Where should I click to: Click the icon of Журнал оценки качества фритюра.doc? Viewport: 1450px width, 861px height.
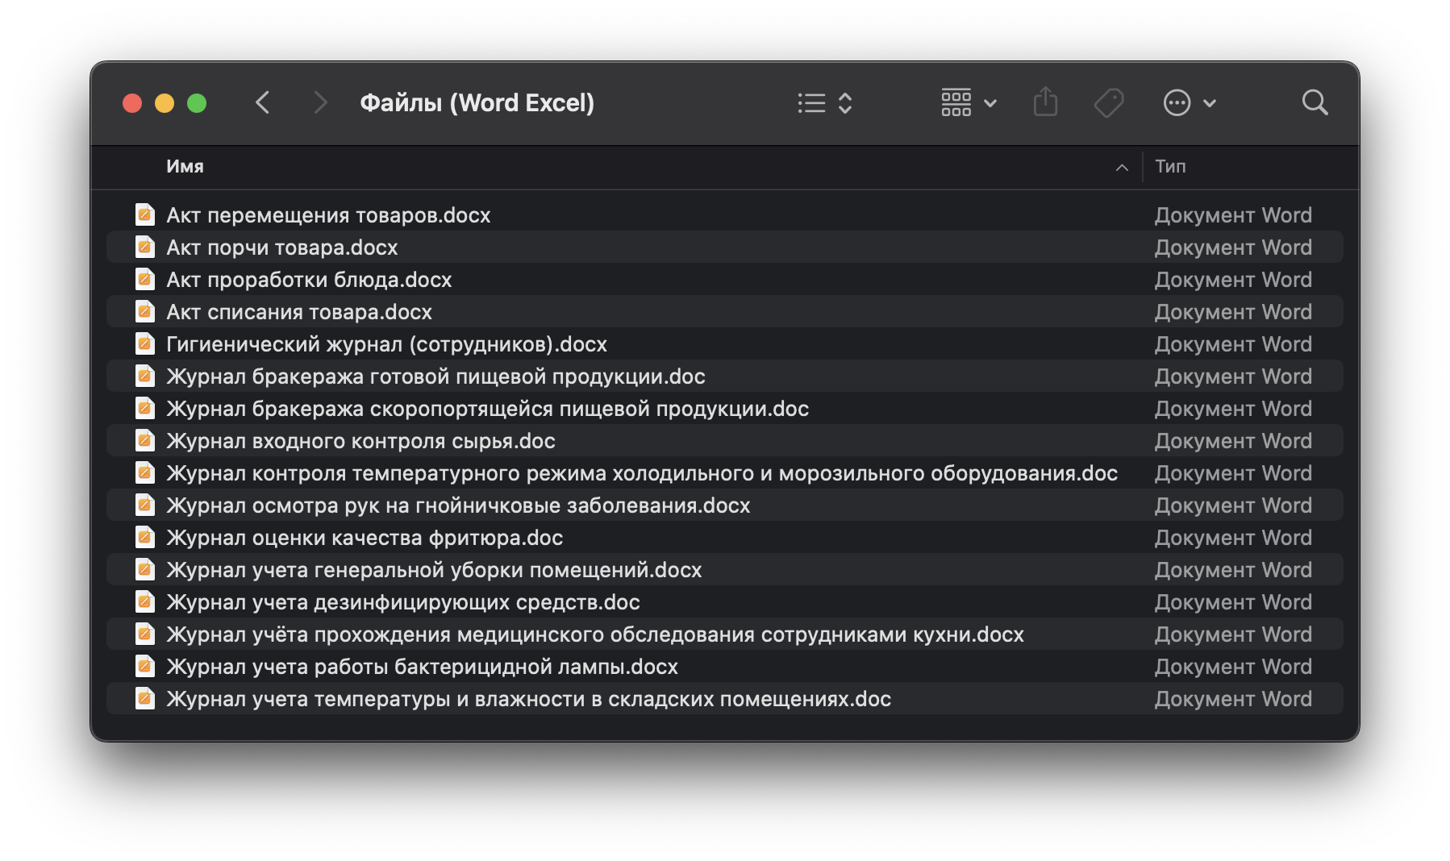(x=145, y=538)
